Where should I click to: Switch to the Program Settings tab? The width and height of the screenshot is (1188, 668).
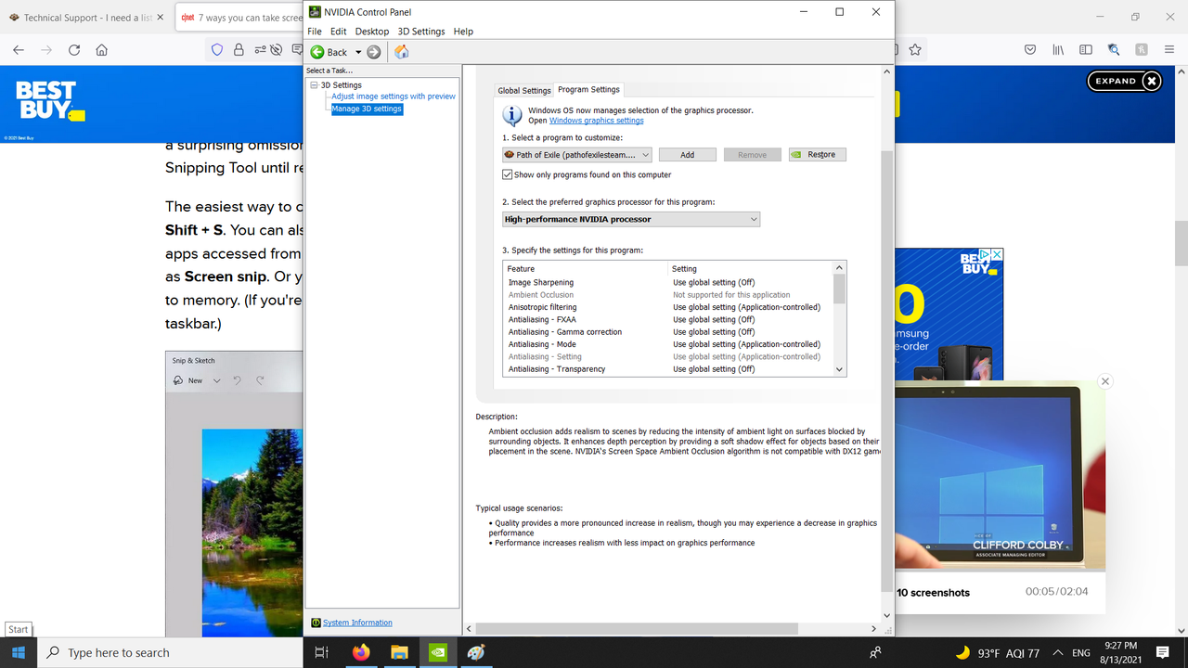[588, 89]
